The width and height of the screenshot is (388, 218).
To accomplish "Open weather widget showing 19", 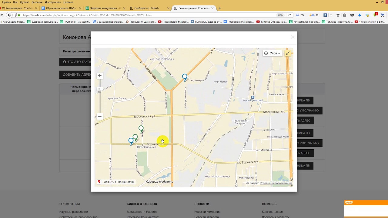I will click(314, 15).
